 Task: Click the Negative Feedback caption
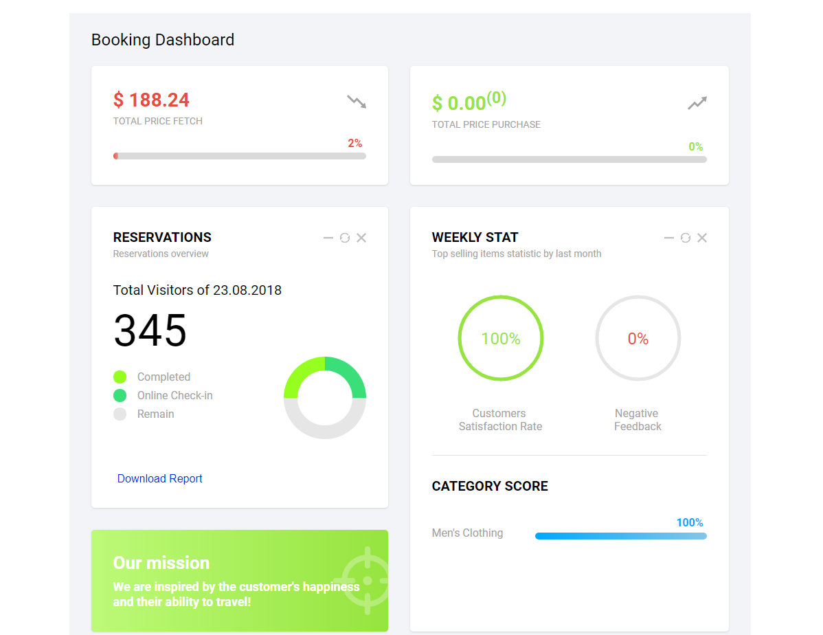(638, 420)
